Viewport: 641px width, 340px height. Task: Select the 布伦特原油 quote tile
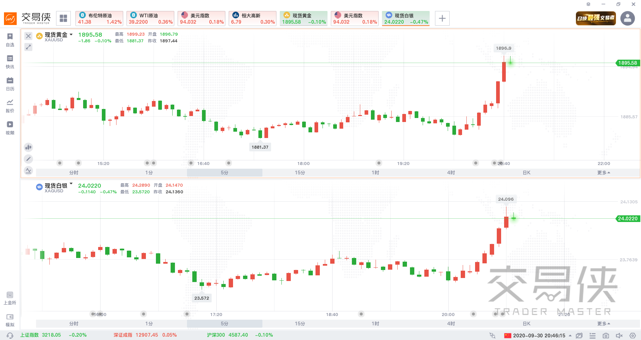tap(99, 18)
